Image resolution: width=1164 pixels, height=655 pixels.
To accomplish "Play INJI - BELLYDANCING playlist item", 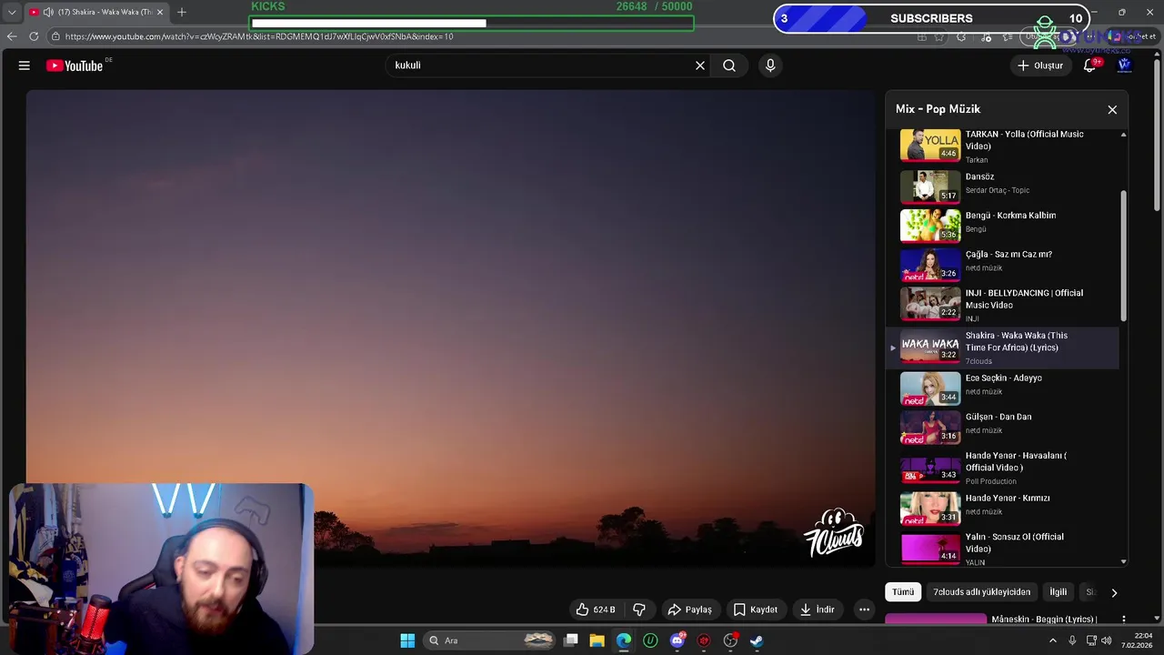I will click(x=1002, y=305).
